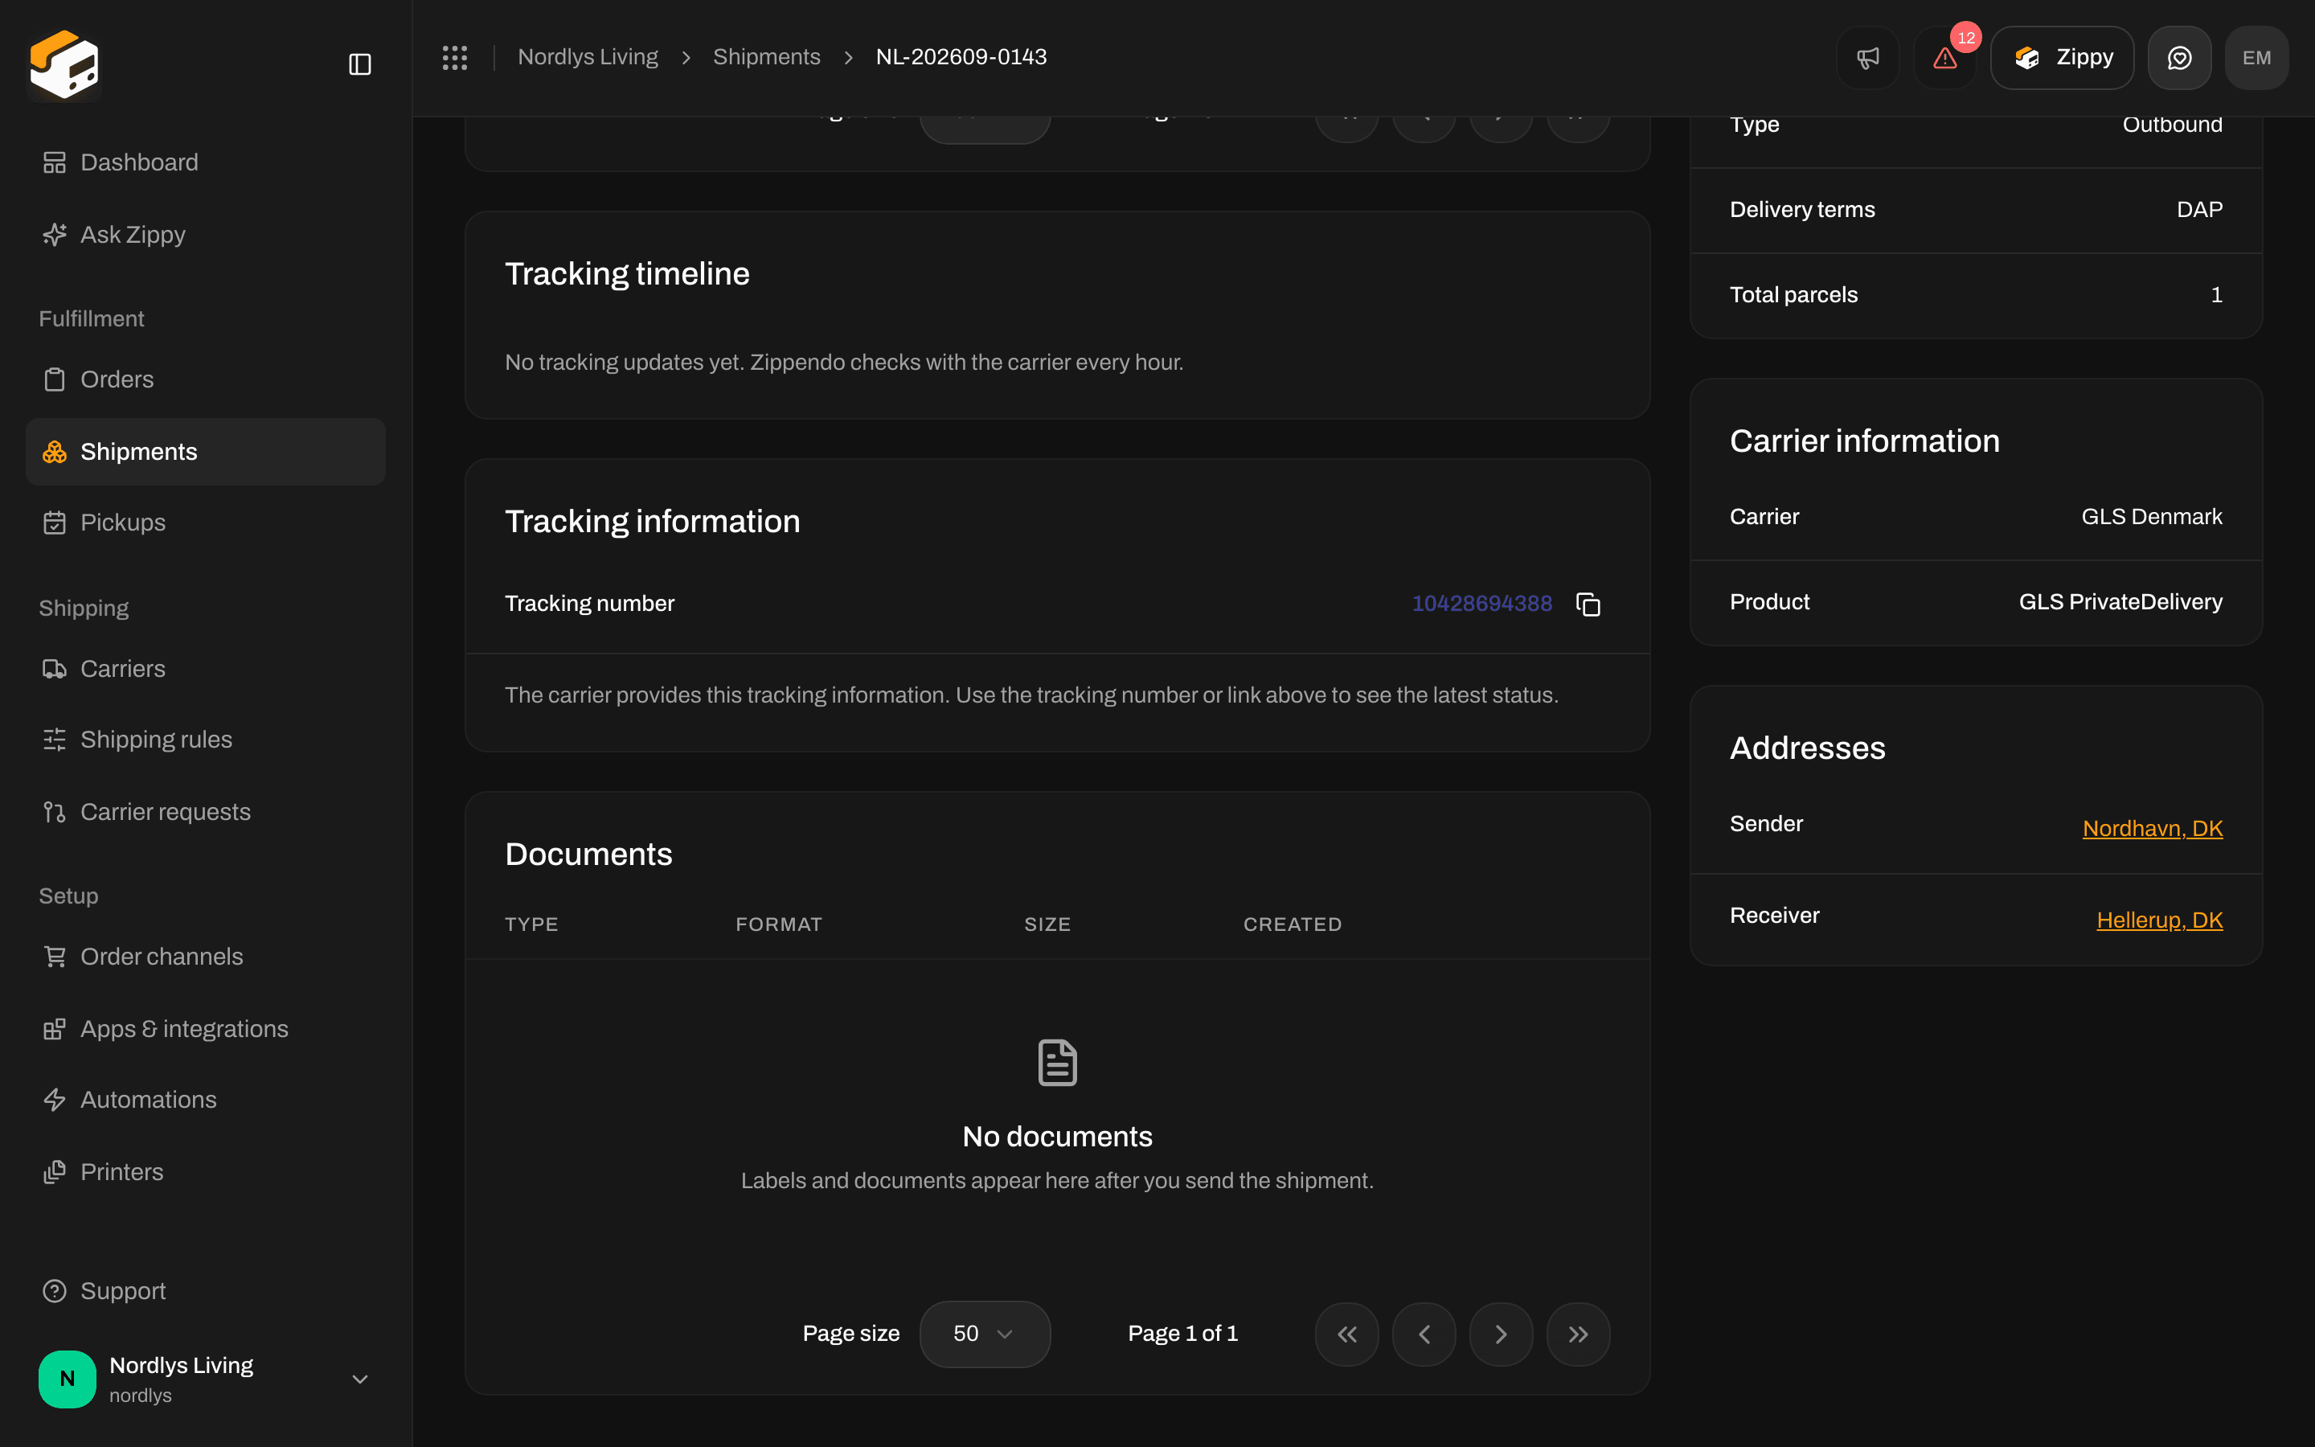2315x1447 pixels.
Task: Click the Nordlys Living N avatar
Action: 67,1378
